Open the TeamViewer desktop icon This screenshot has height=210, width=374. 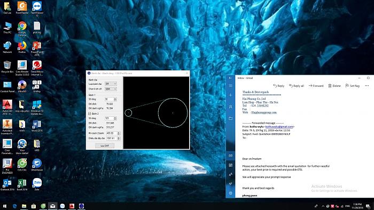coord(37,9)
